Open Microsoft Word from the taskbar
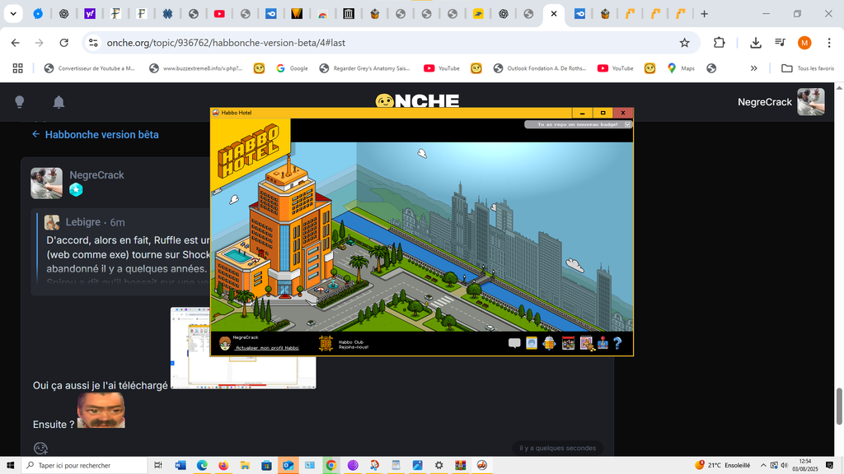Viewport: 844px width, 474px height. (181, 465)
